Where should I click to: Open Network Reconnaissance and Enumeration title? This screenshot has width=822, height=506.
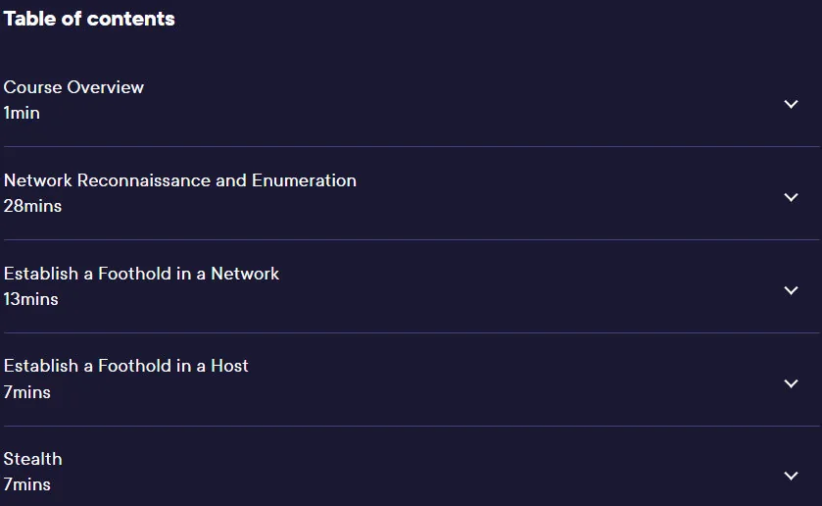pos(180,180)
